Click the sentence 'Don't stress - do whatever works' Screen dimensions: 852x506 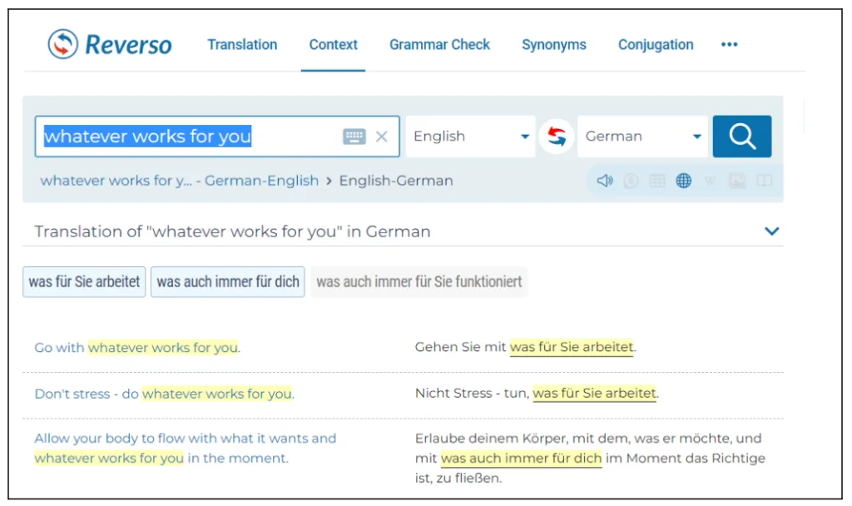pos(165,394)
